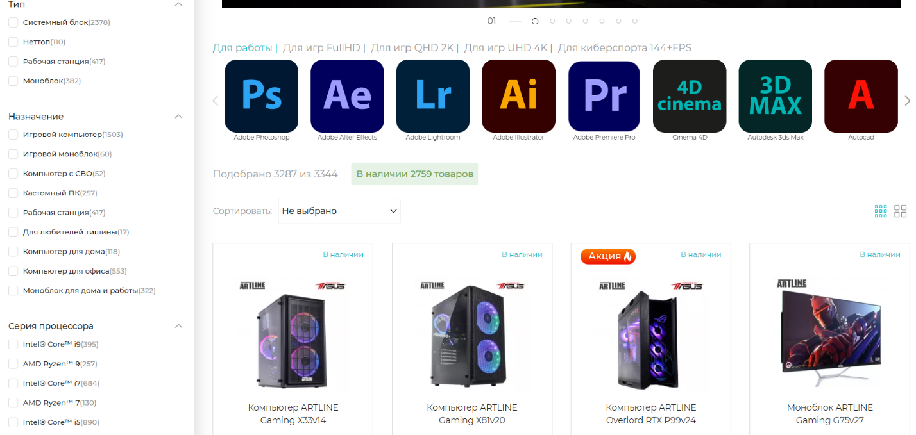Choose the Autocad icon tile
The width and height of the screenshot is (916, 435).
coord(861,96)
